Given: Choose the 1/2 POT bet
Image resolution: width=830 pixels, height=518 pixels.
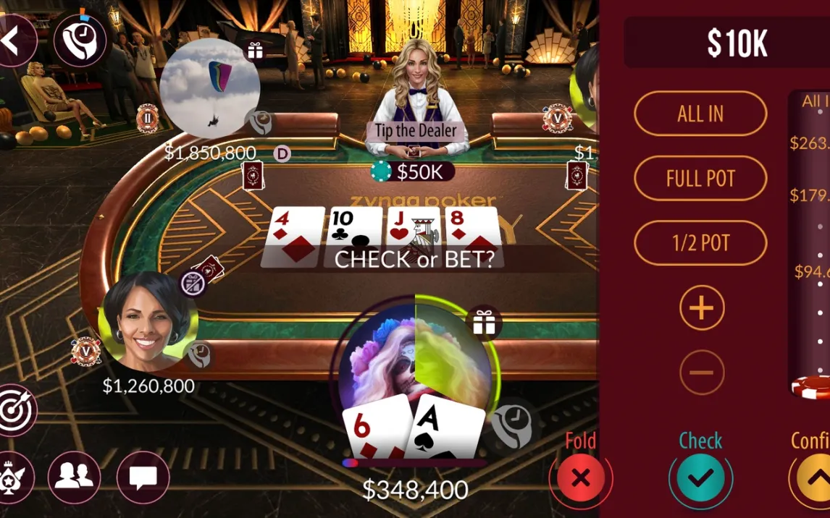Looking at the screenshot, I should pyautogui.click(x=700, y=243).
